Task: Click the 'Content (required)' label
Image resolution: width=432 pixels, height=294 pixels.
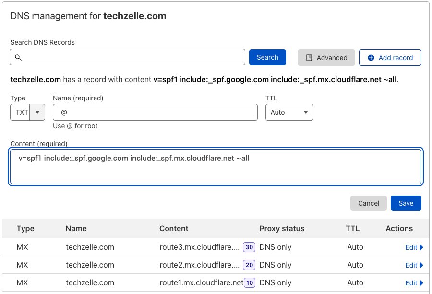Action: point(39,144)
